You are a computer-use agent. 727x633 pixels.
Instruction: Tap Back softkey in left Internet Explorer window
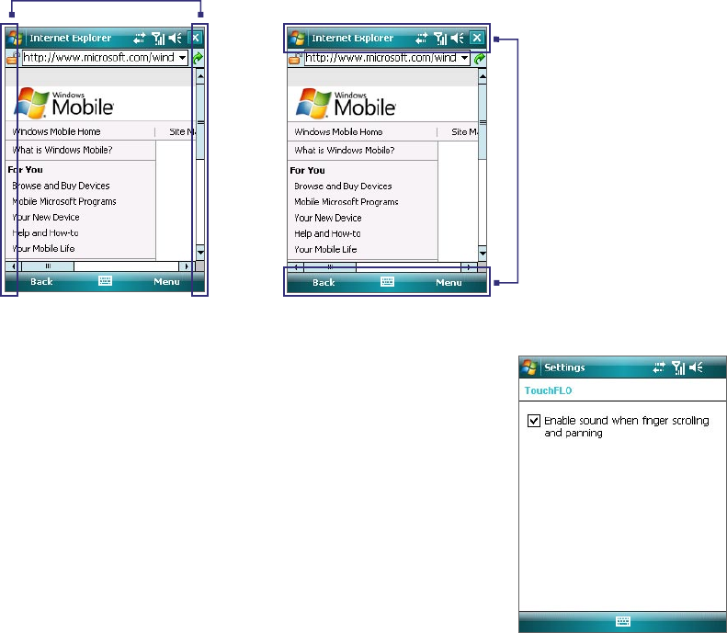tap(41, 281)
